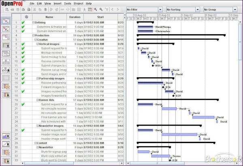Click the forward arrow toolbar icon

pos(118,10)
